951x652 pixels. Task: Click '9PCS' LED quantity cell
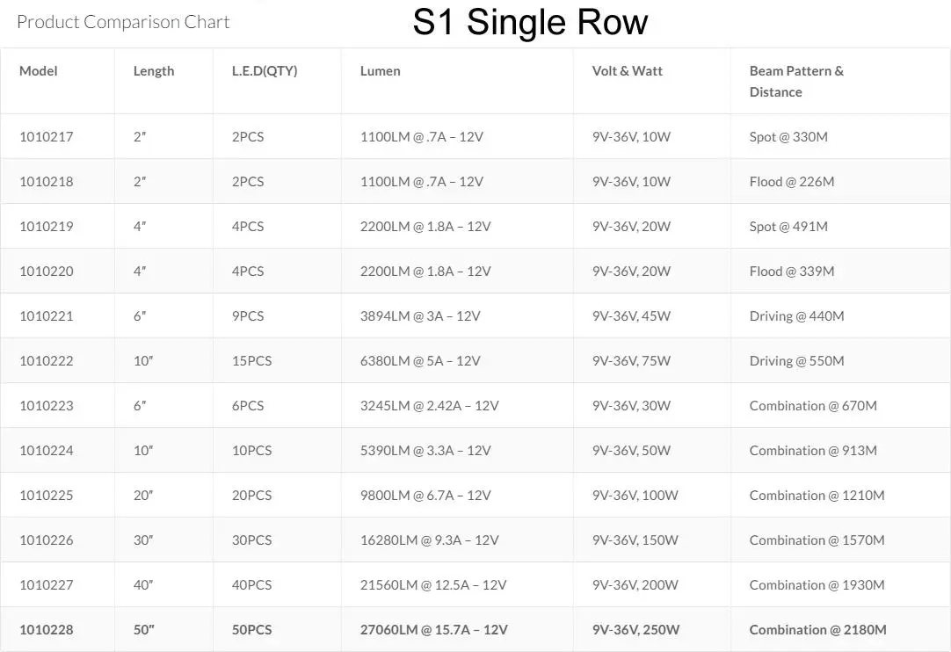[x=248, y=316]
